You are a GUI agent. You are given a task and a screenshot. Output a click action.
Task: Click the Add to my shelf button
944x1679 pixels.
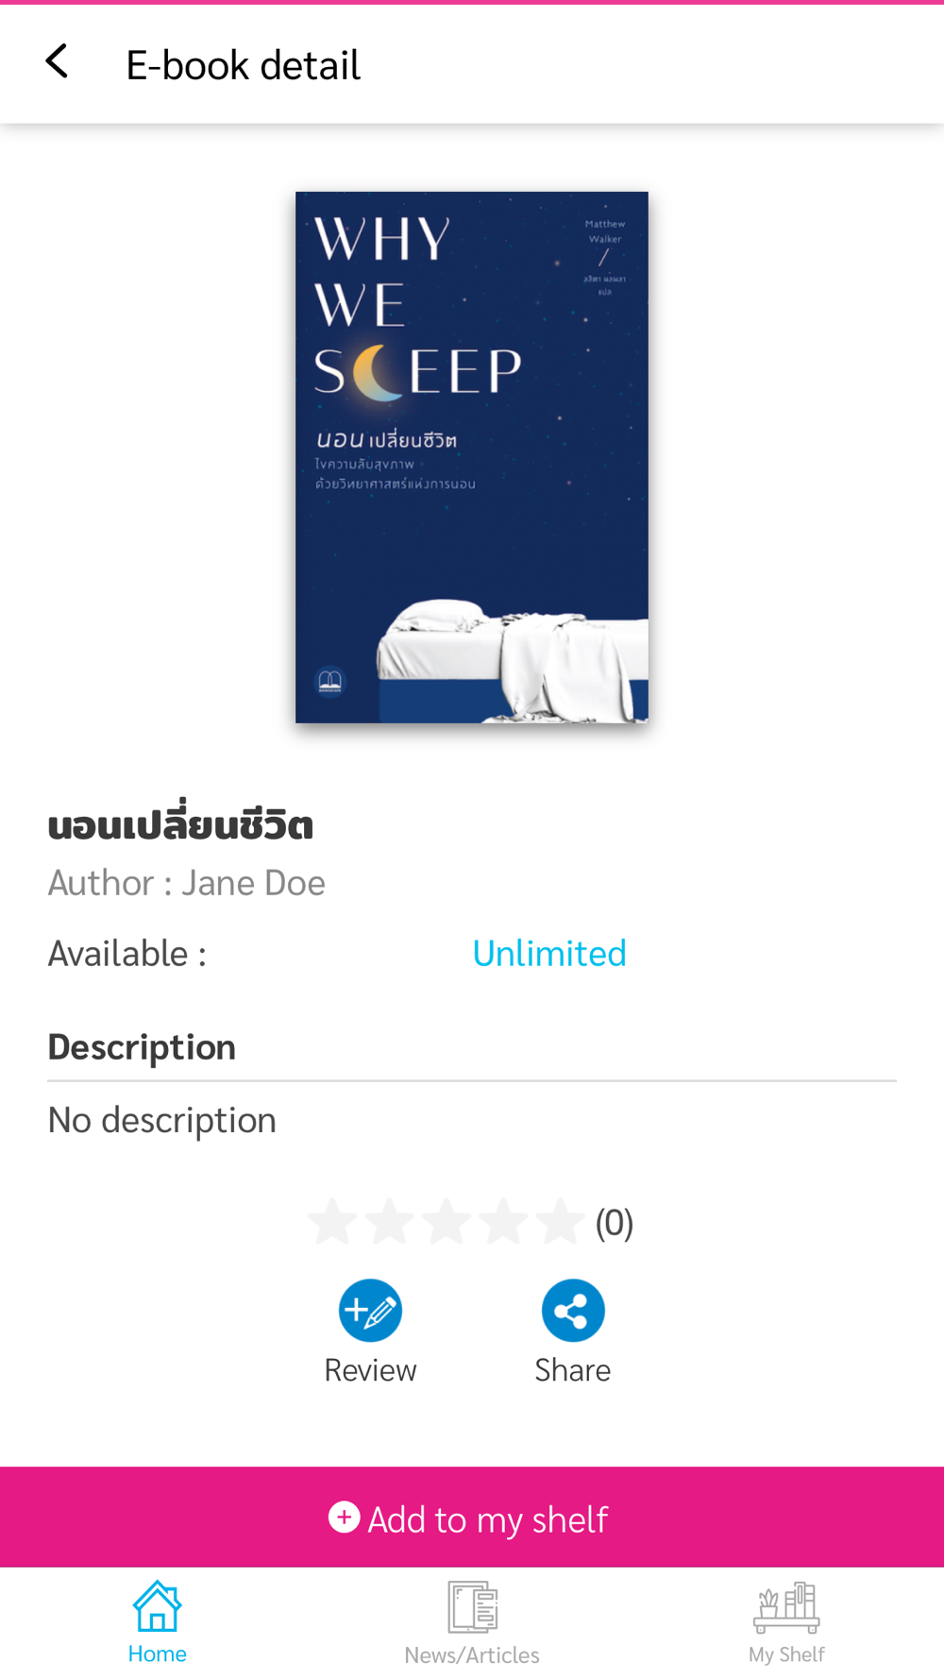472,1517
